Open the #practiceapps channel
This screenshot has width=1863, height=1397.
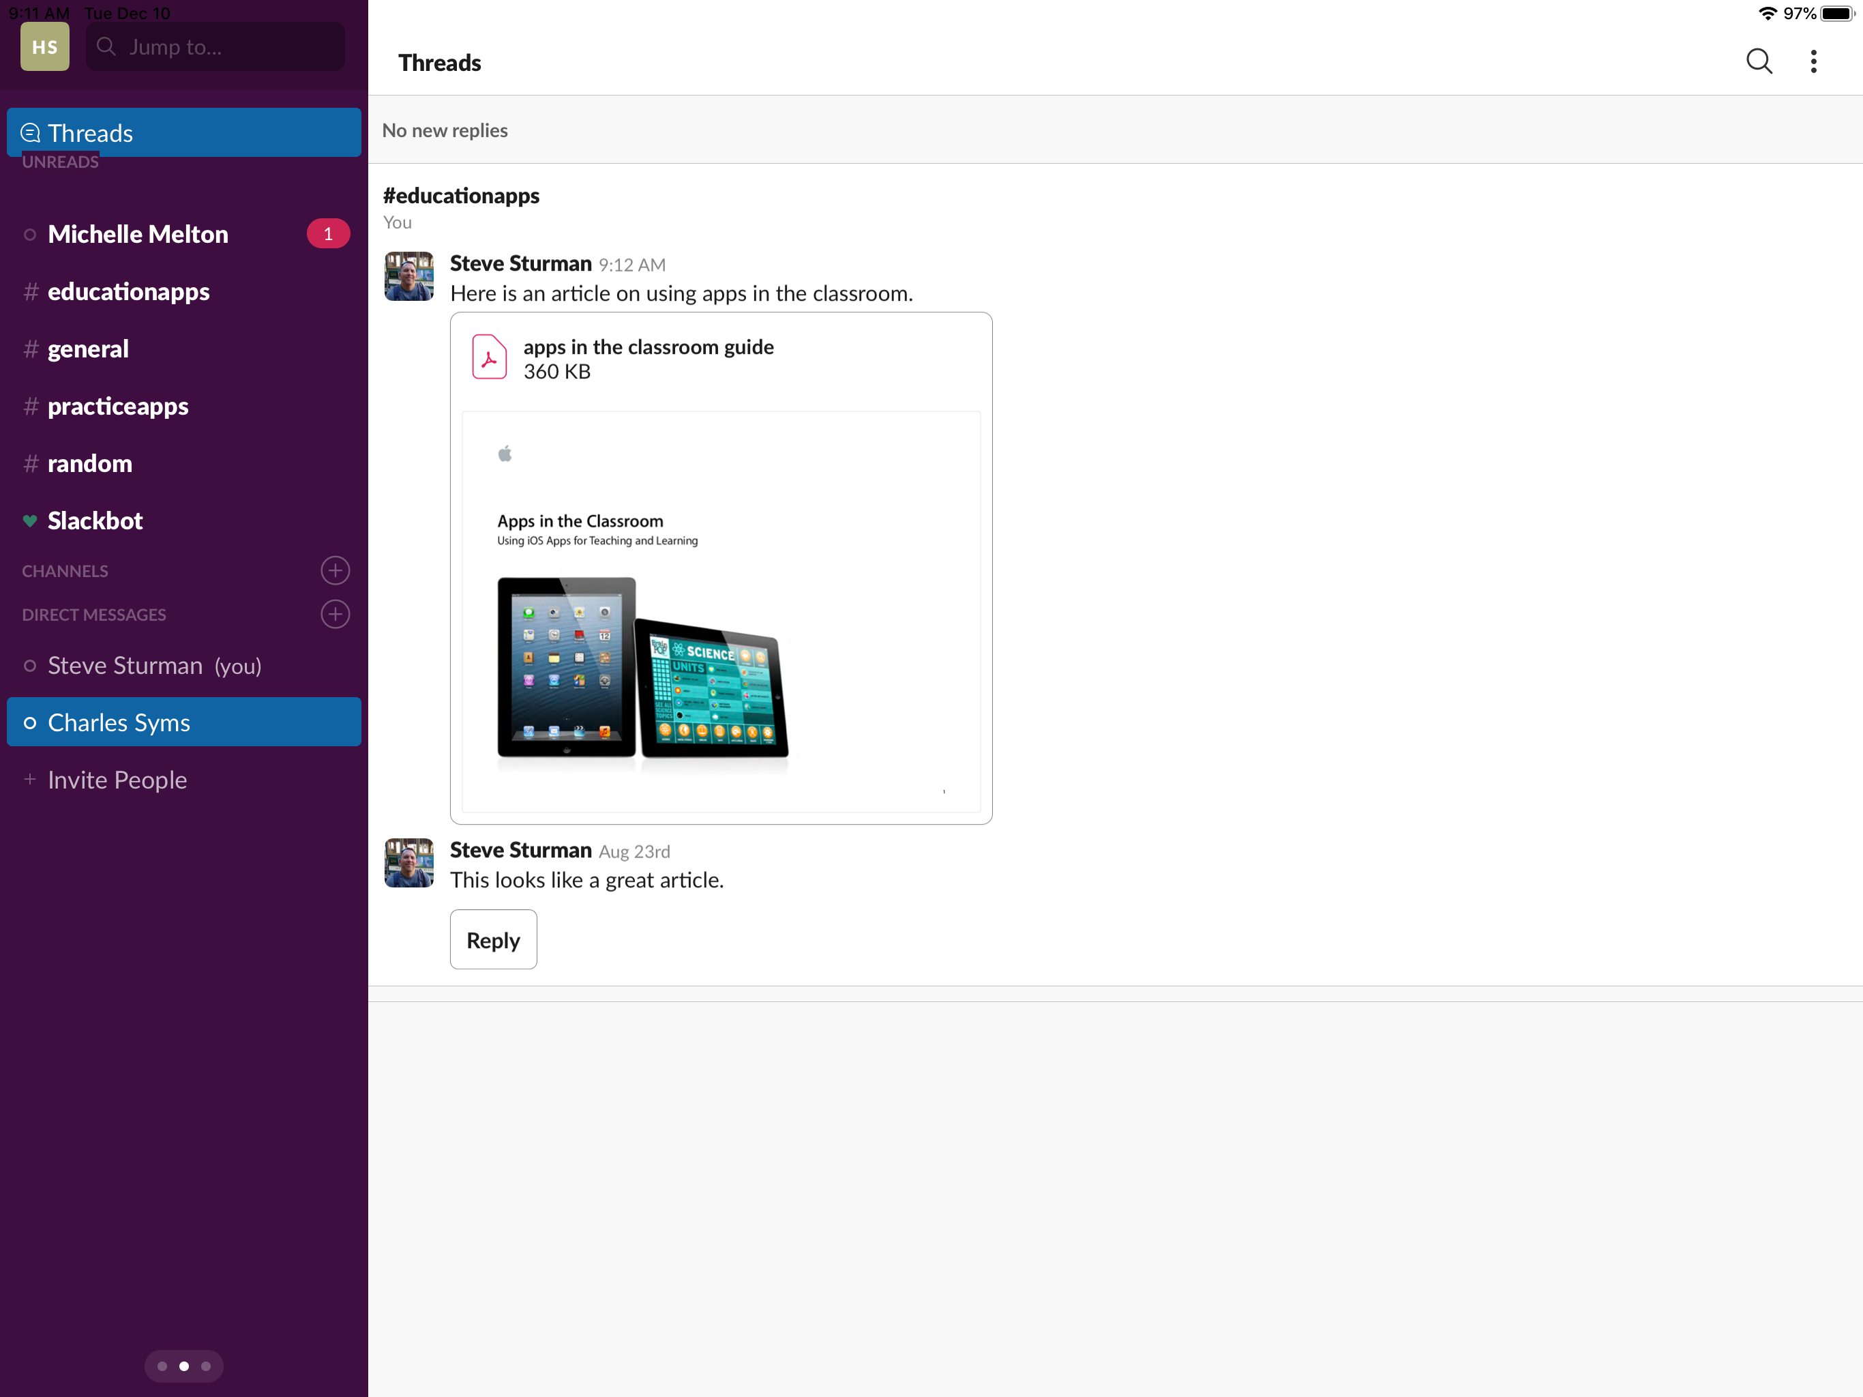pos(118,406)
